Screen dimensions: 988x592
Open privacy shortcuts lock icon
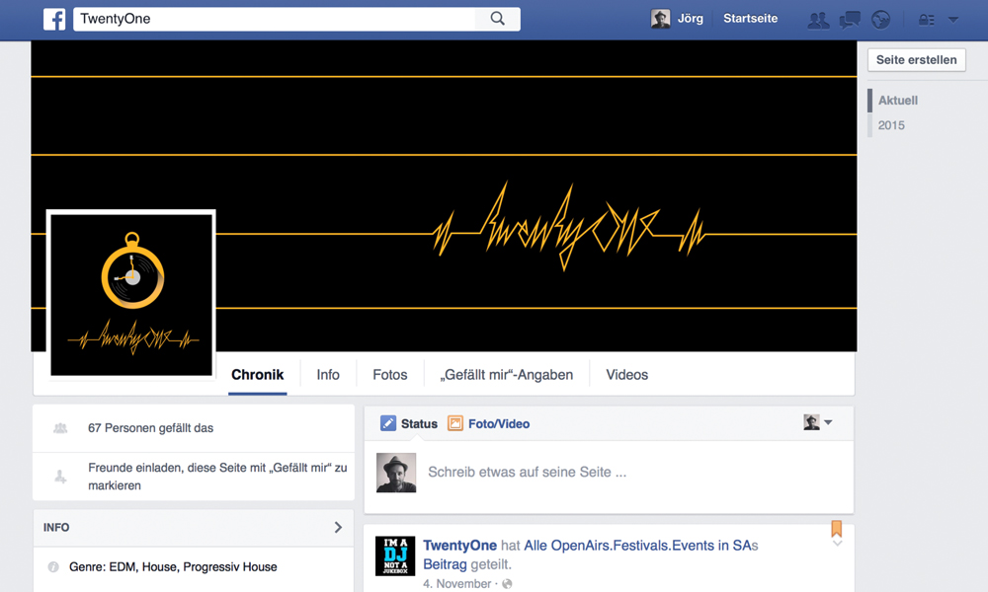(927, 20)
